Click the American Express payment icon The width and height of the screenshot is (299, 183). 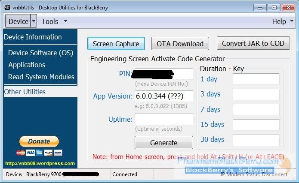39,153
